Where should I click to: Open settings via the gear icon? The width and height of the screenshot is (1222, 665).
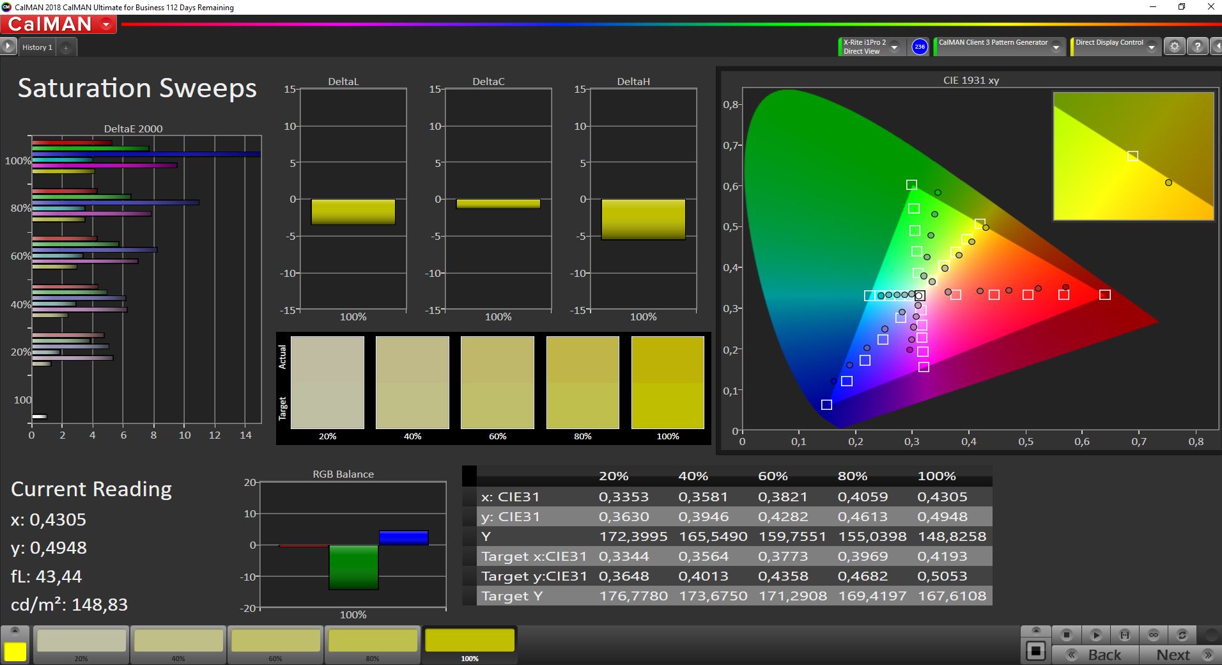tap(1174, 47)
